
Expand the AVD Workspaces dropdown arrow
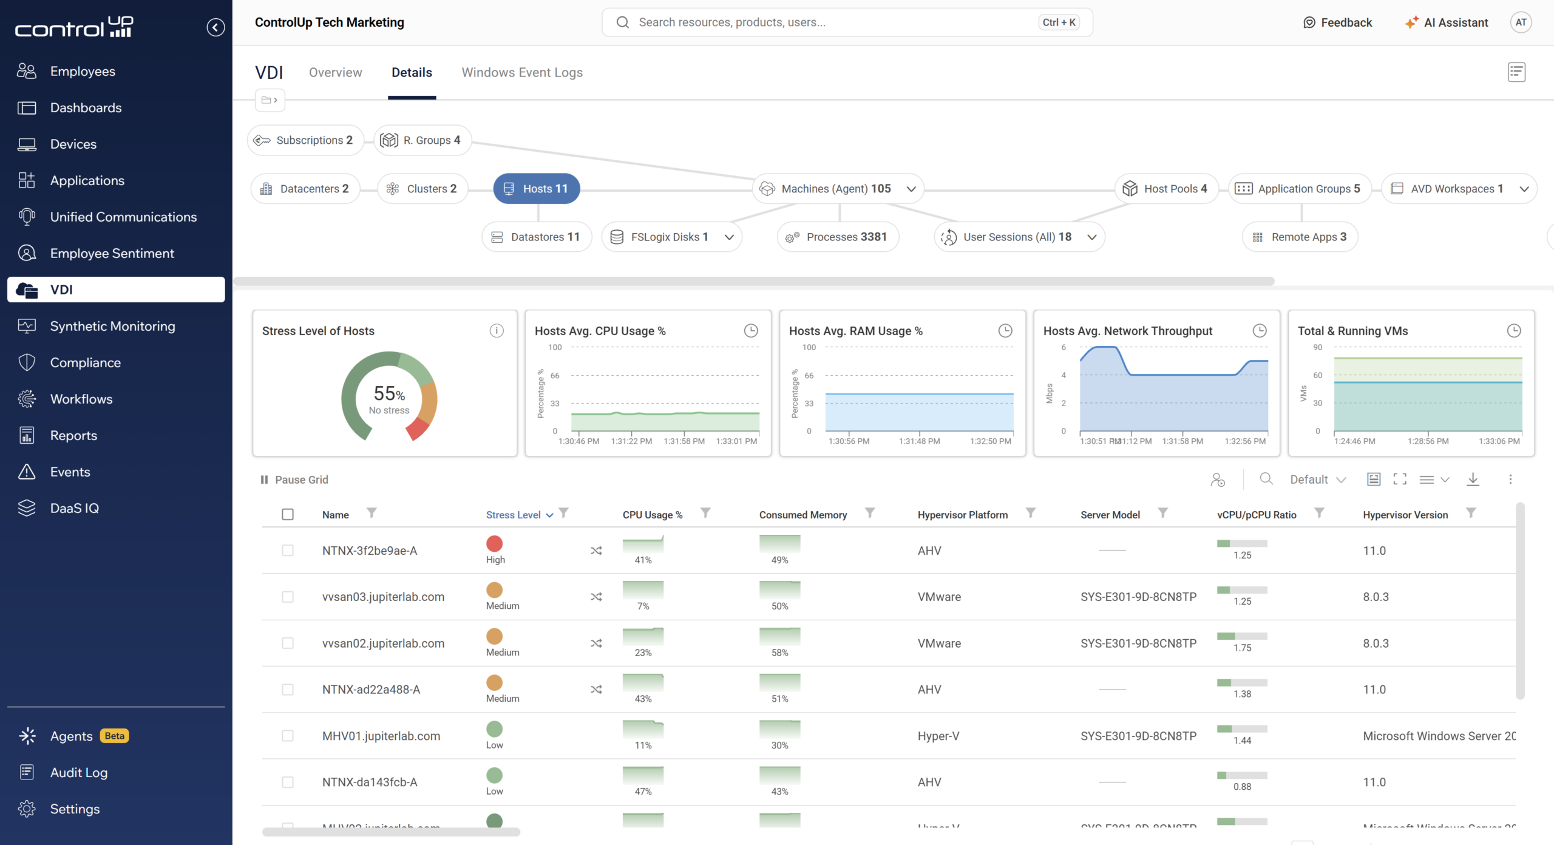click(x=1524, y=189)
